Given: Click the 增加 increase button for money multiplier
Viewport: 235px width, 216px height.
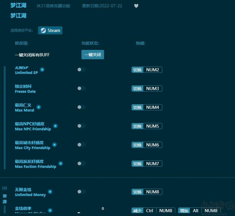Looking at the screenshot, I should click(x=184, y=210).
